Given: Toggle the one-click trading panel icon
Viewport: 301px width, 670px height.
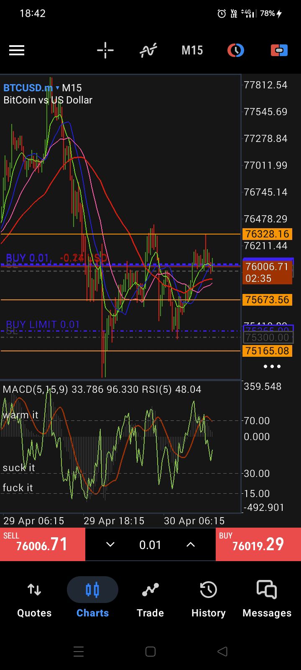Looking at the screenshot, I should coord(279,51).
